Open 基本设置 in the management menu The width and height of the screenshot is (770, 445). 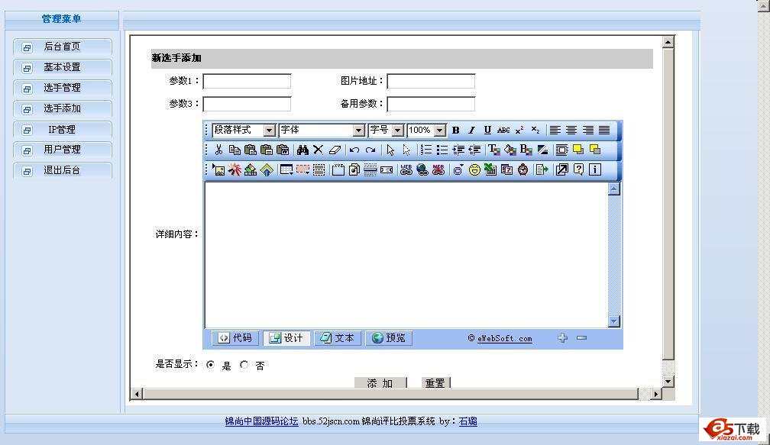coord(63,67)
